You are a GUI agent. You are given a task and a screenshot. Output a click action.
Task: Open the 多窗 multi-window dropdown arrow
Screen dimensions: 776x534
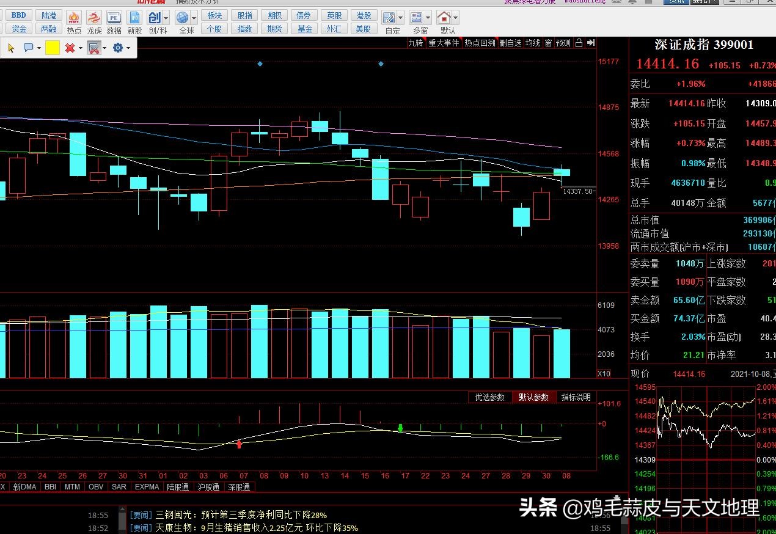pyautogui.click(x=428, y=18)
